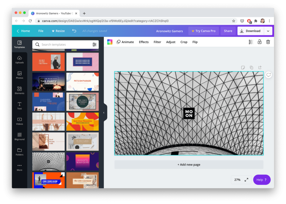Open a new browser tab
The height and width of the screenshot is (204, 286).
(x=84, y=13)
